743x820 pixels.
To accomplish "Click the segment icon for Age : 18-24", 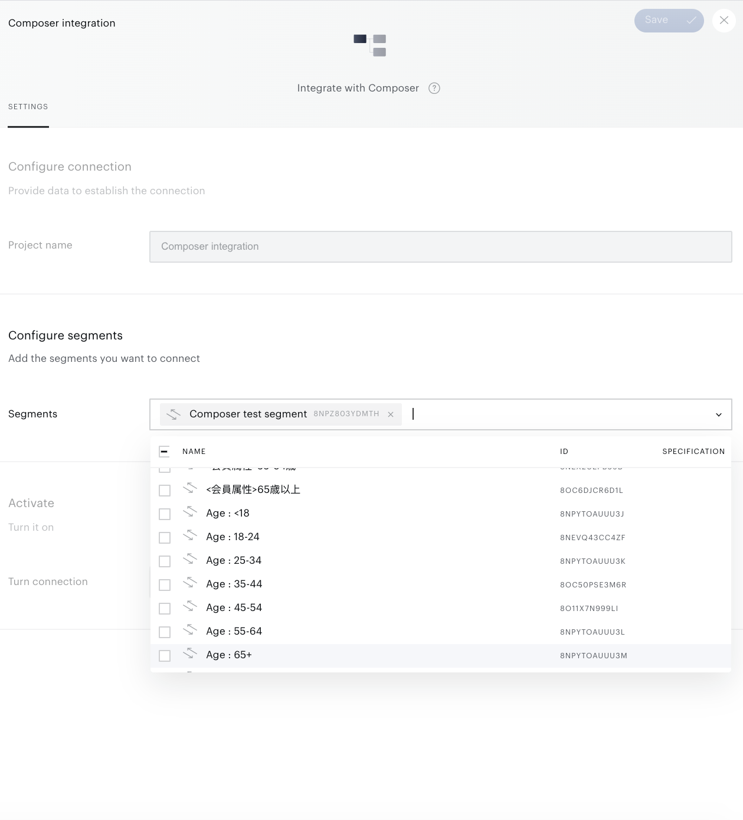I will point(189,535).
